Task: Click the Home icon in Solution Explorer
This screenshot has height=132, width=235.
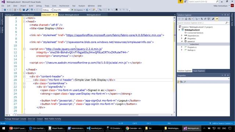Action: click(186, 19)
